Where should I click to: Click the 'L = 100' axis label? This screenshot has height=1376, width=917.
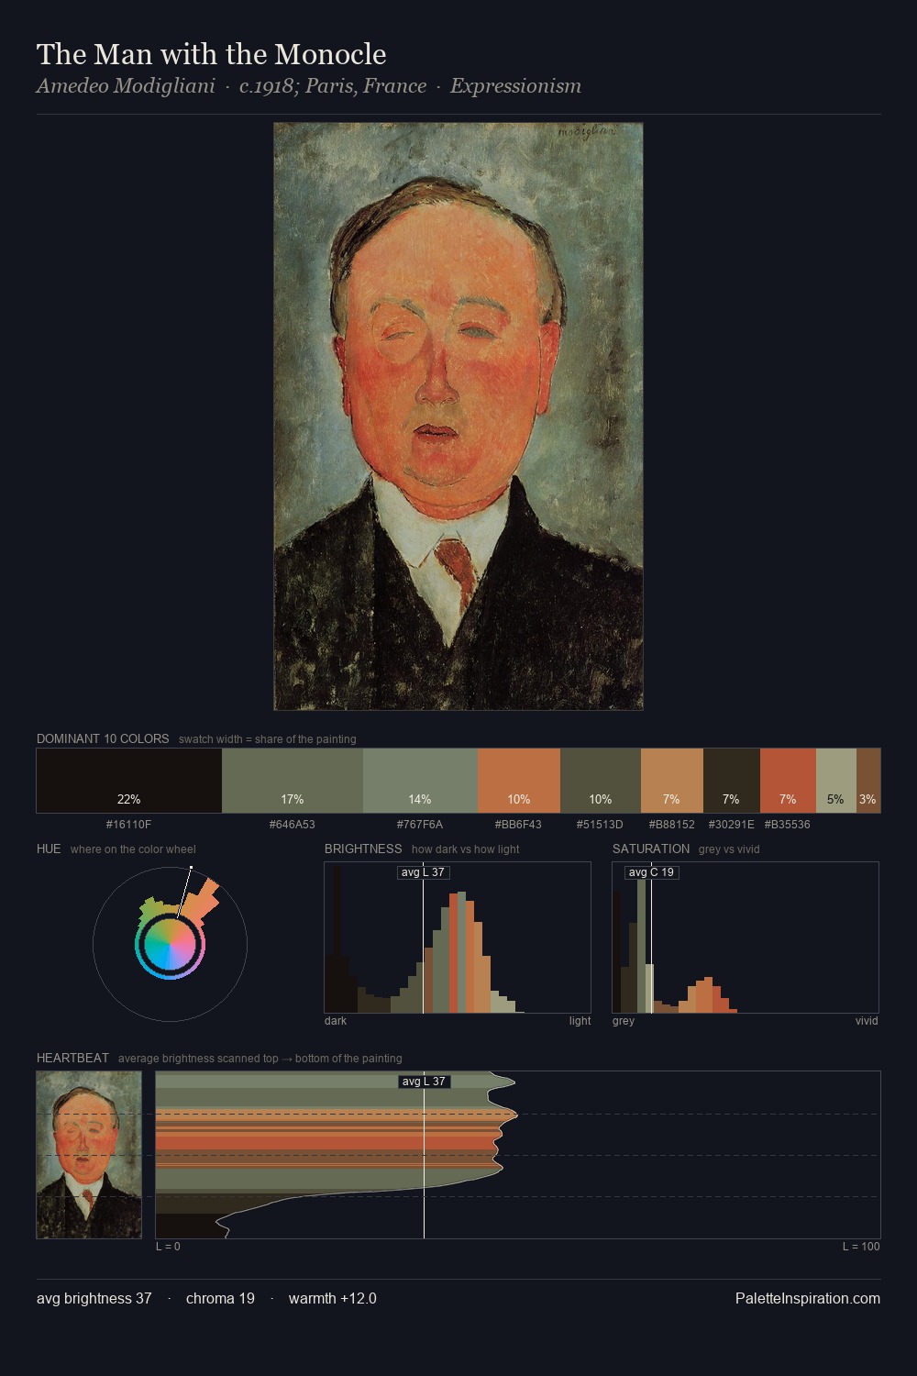861,1247
